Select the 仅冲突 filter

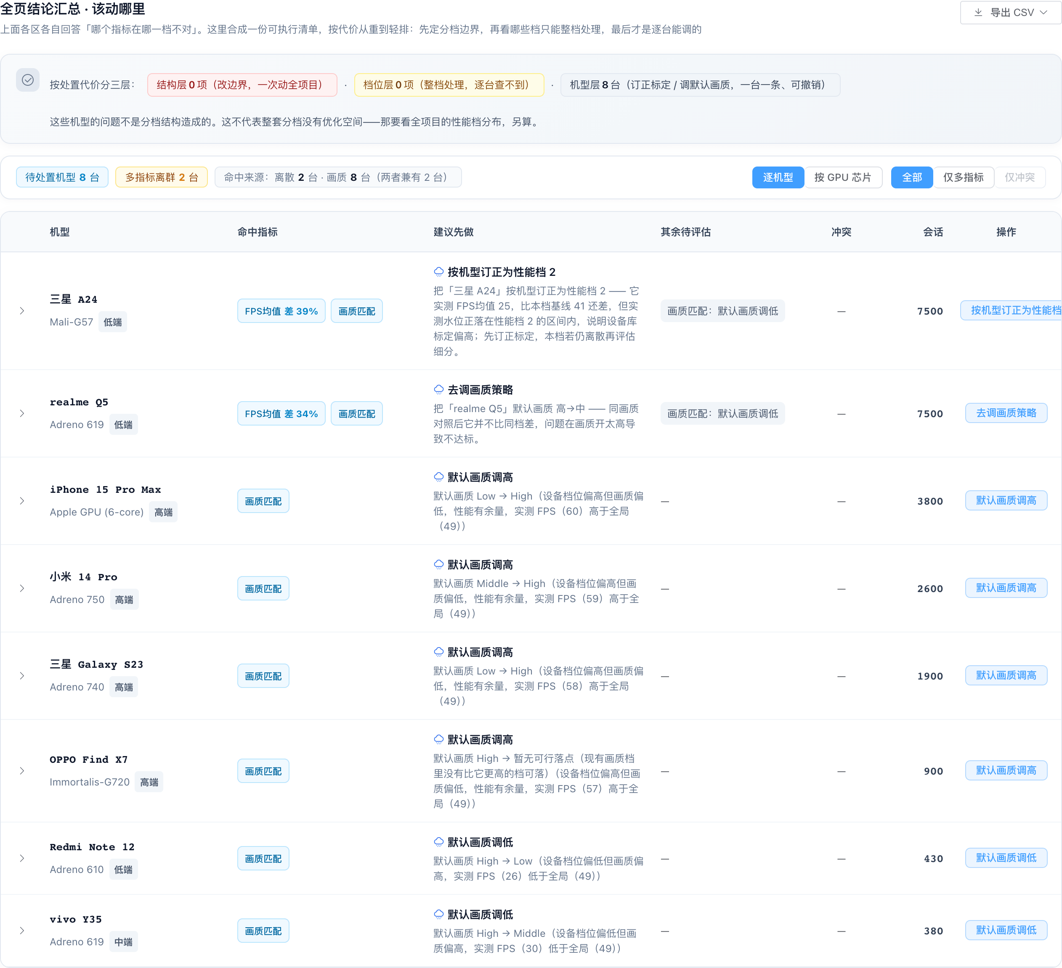click(x=1020, y=177)
